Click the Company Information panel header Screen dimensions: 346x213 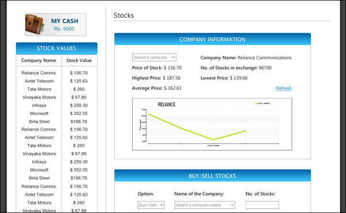(x=212, y=39)
